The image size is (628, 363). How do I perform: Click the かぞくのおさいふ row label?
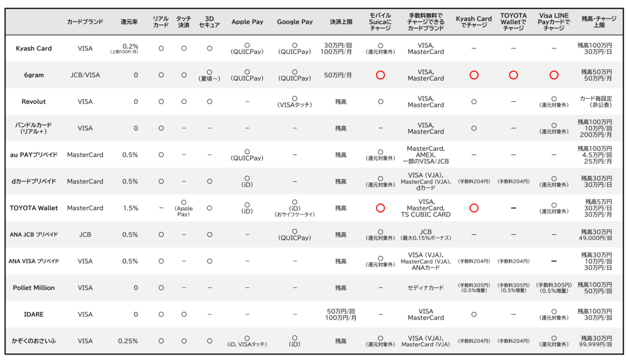point(33,341)
